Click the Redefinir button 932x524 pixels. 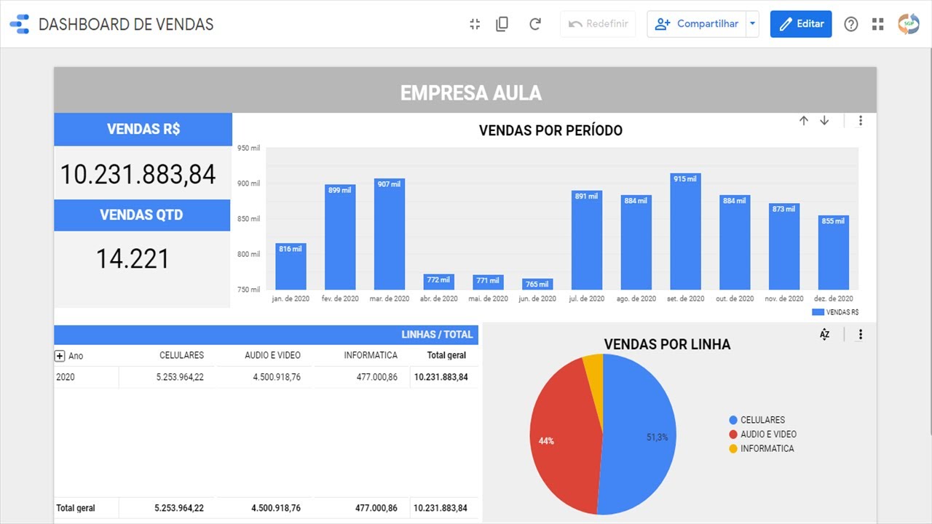[599, 24]
